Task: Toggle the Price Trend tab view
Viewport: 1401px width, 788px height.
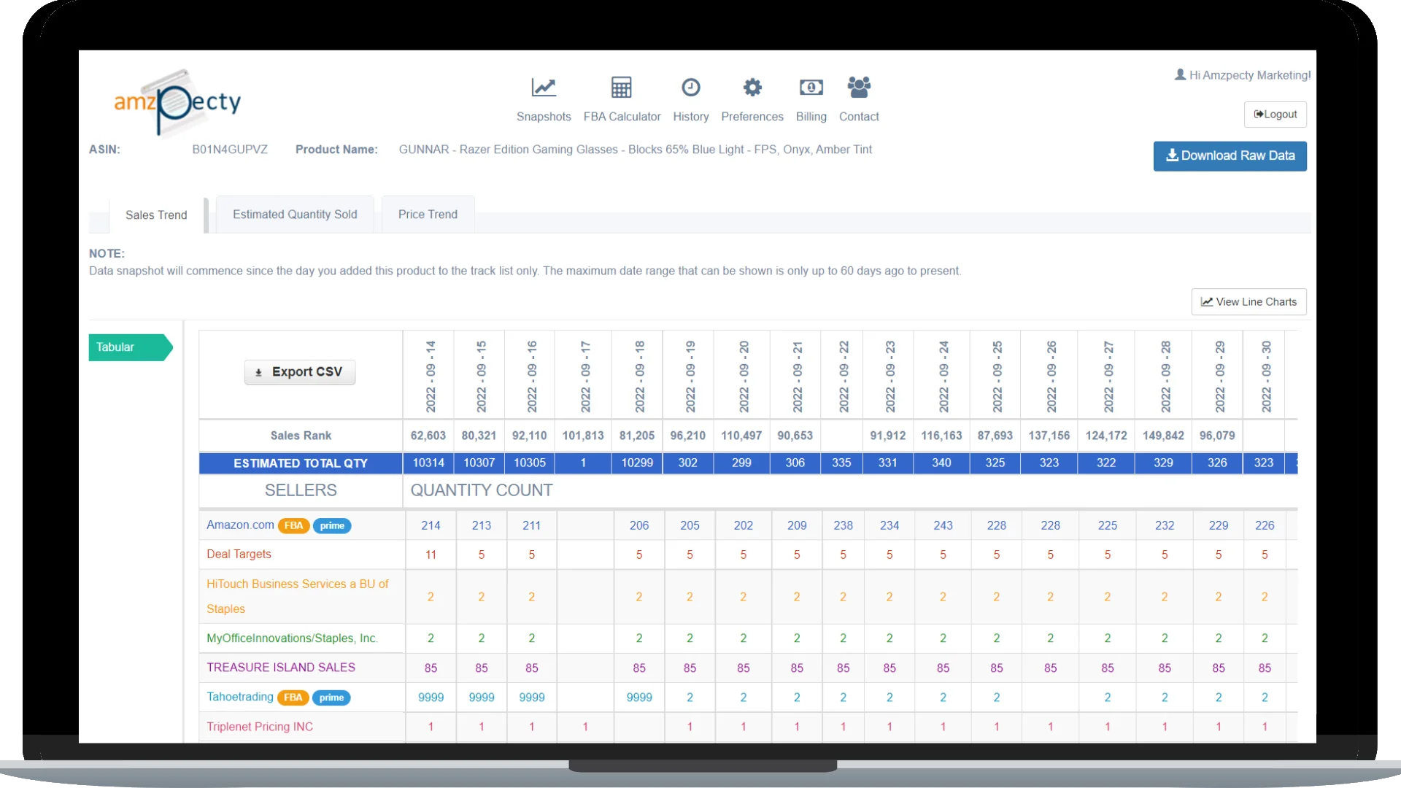Action: click(x=428, y=214)
